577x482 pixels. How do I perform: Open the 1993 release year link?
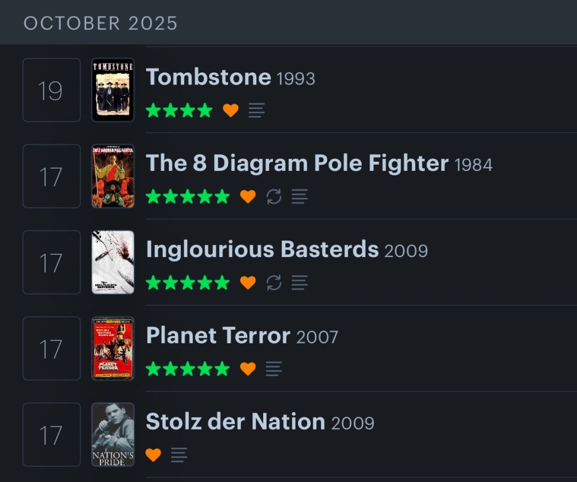click(296, 79)
